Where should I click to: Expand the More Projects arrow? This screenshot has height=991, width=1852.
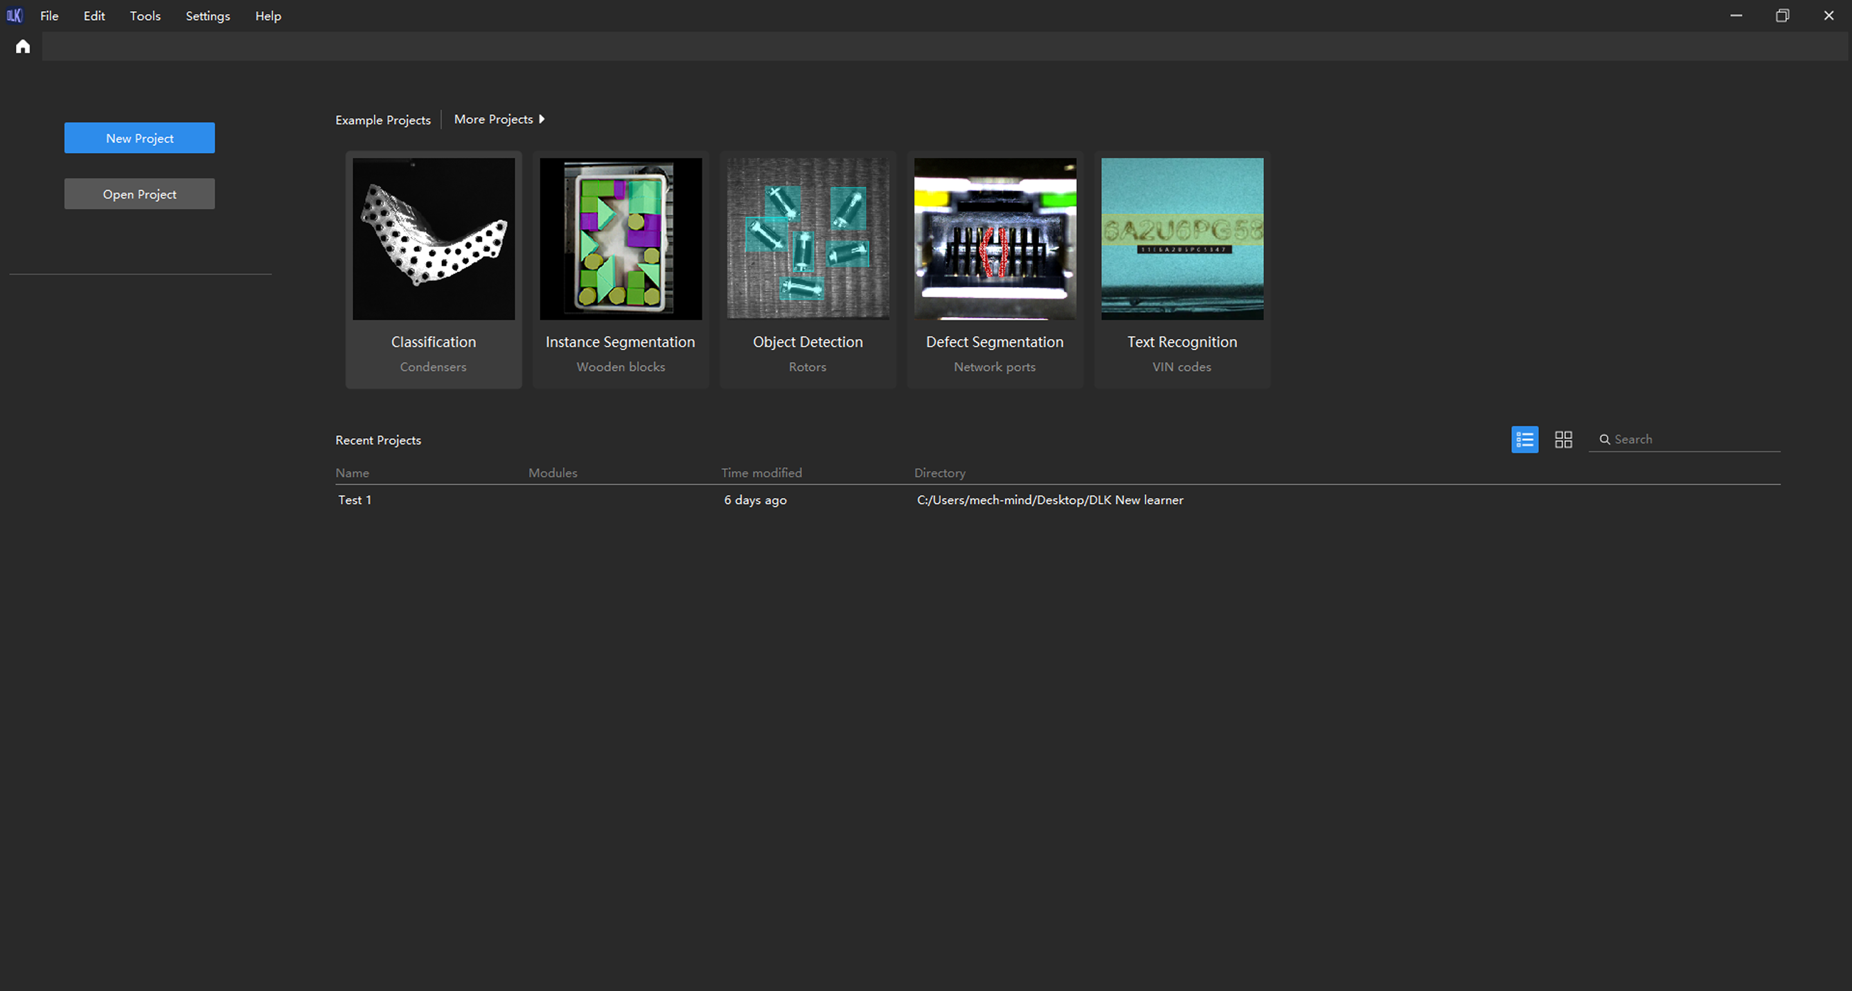pos(542,119)
